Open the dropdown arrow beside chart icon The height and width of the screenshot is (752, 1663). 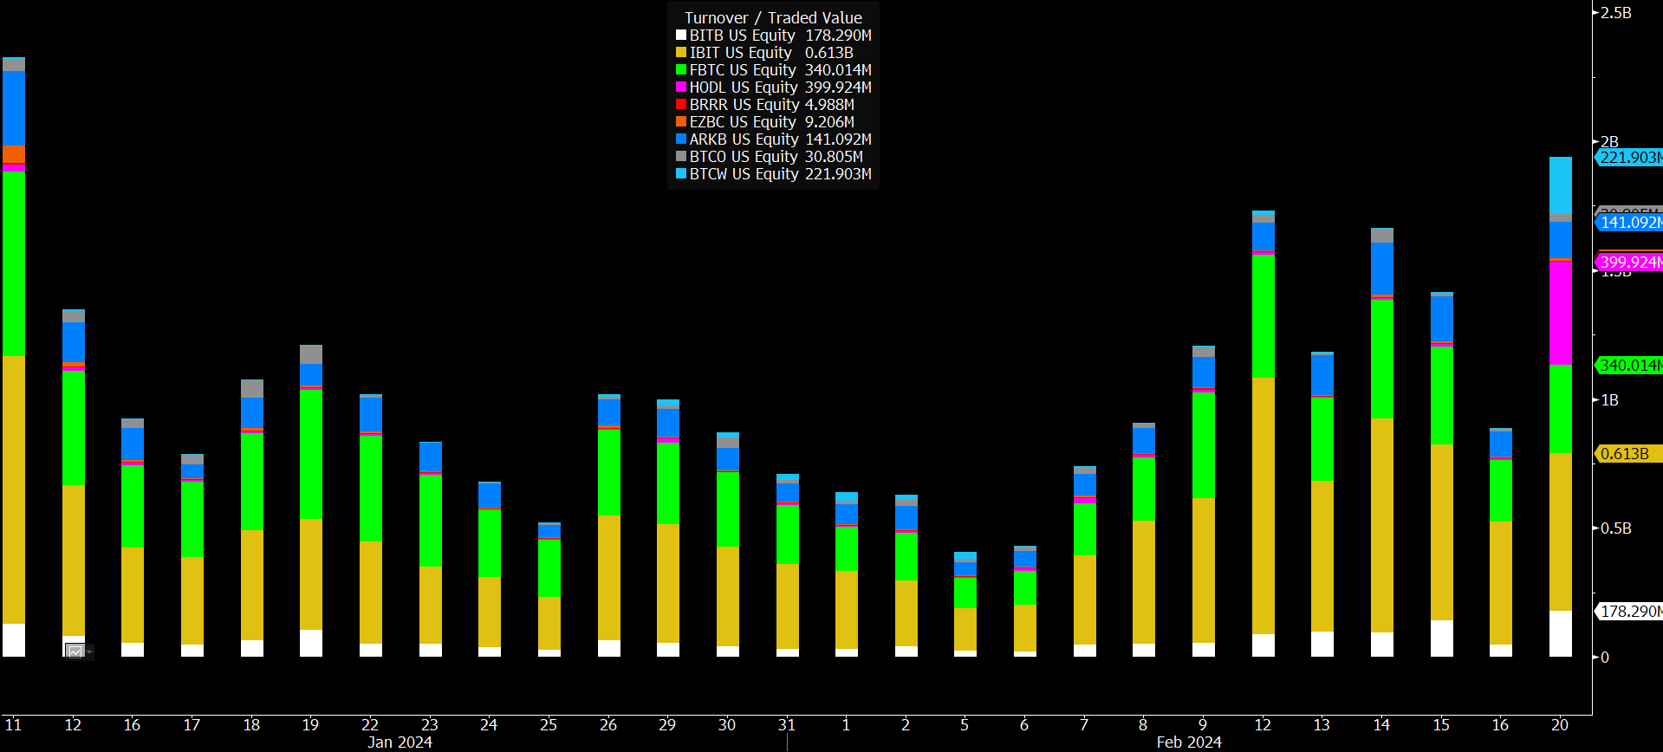pyautogui.click(x=89, y=652)
